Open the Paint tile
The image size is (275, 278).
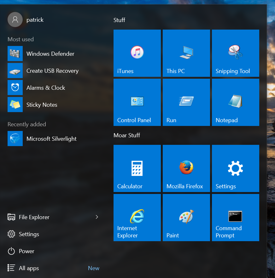point(186,218)
